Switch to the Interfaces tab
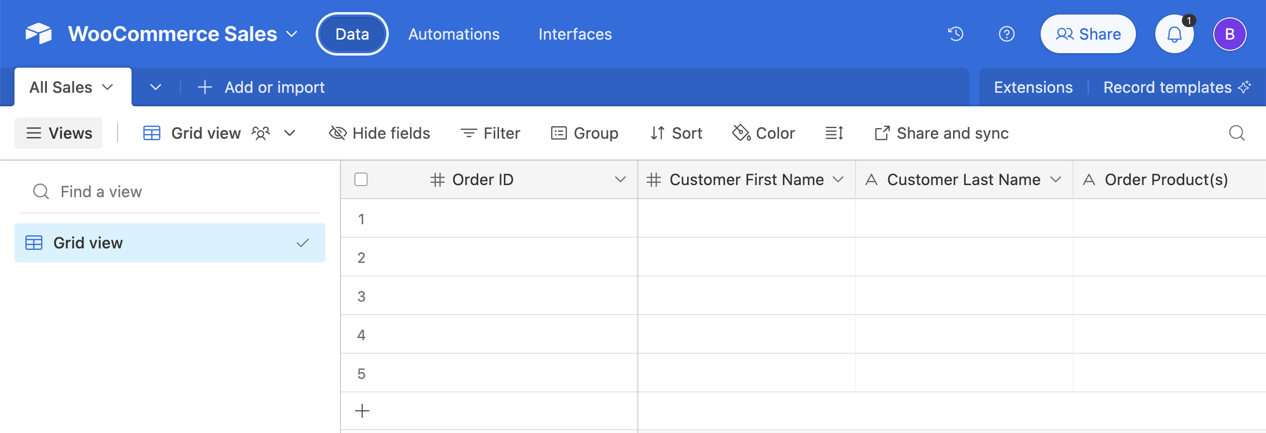Viewport: 1266px width, 433px height. pyautogui.click(x=574, y=34)
